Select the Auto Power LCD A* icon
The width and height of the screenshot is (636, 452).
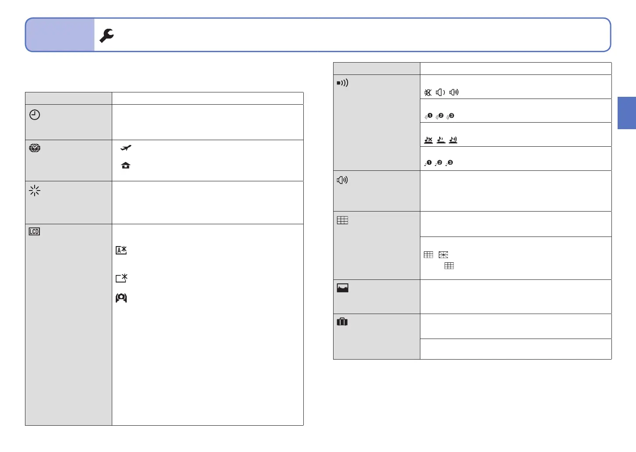click(x=121, y=251)
